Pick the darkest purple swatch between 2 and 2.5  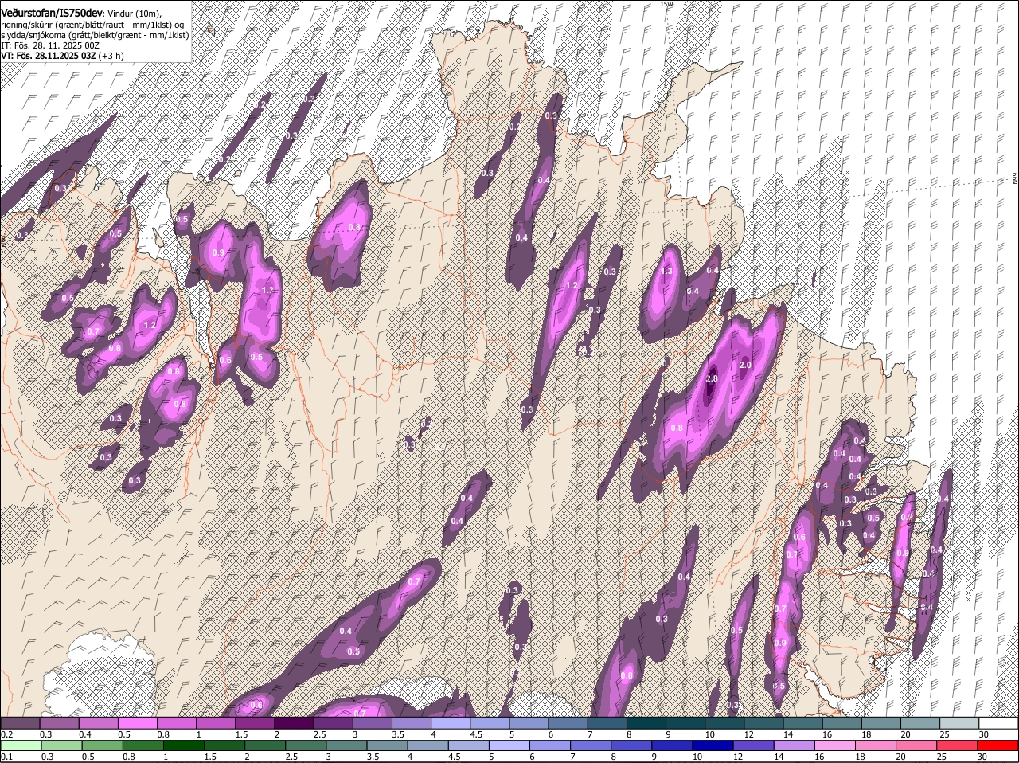click(293, 723)
